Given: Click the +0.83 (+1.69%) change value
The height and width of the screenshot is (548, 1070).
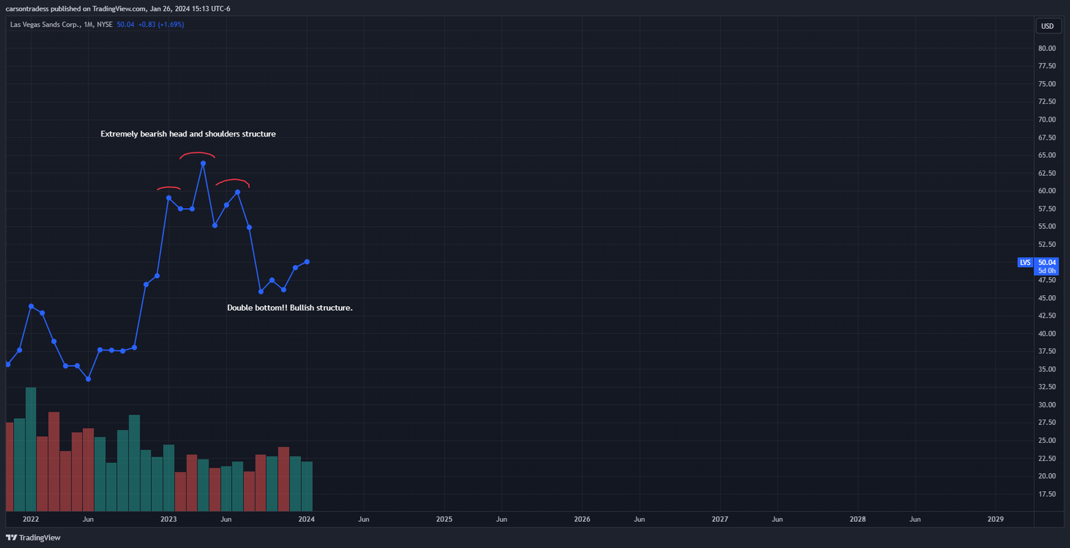Looking at the screenshot, I should (x=161, y=25).
